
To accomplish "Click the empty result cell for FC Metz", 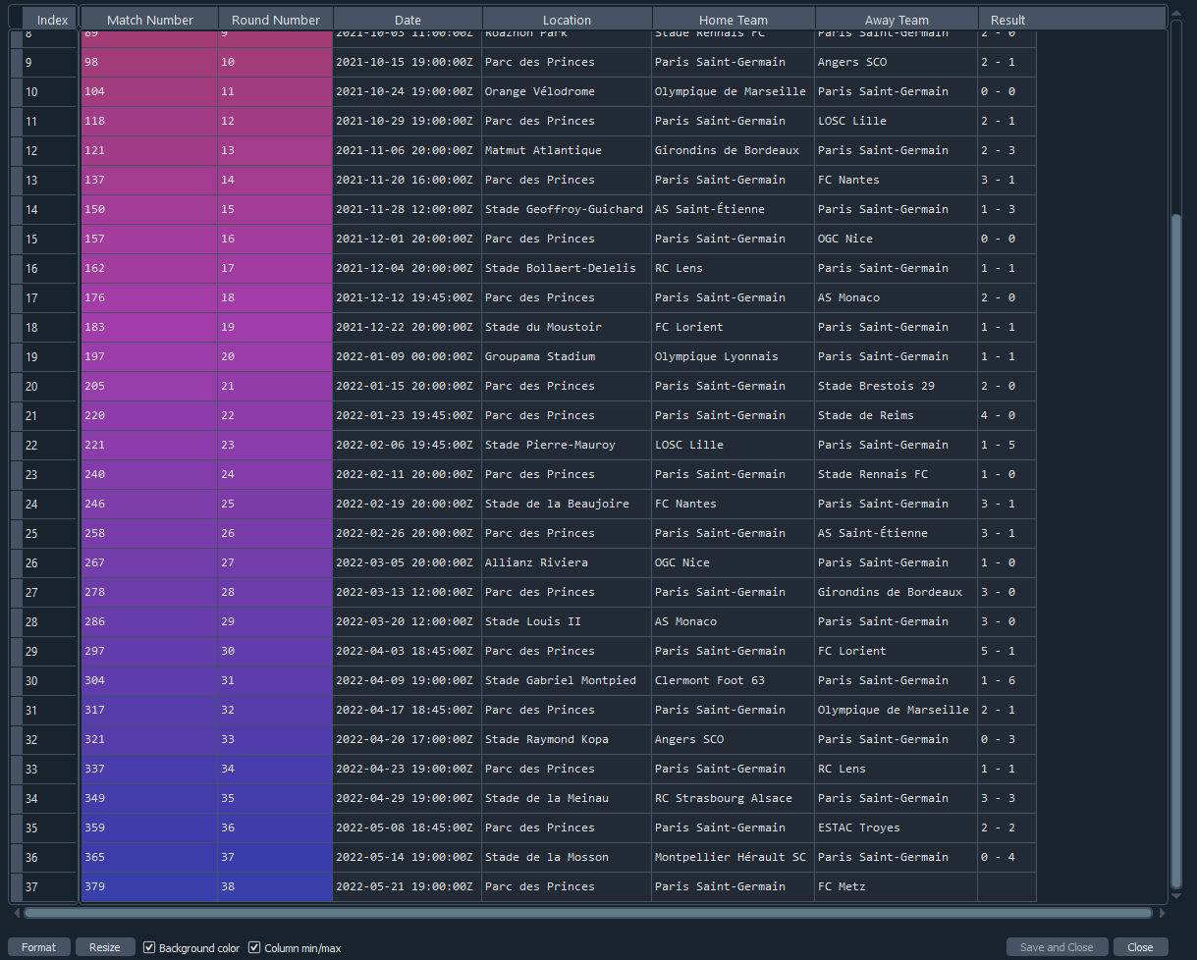I will pyautogui.click(x=1007, y=886).
